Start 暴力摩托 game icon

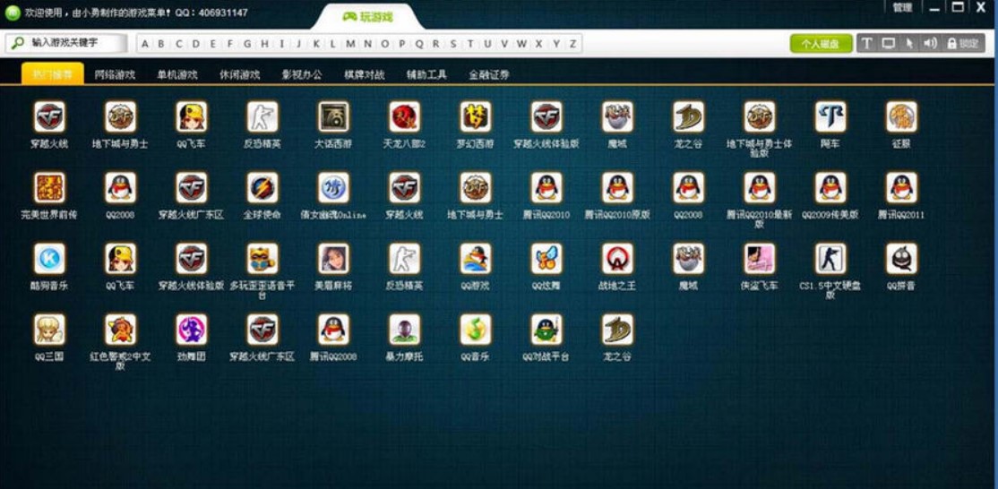point(405,330)
